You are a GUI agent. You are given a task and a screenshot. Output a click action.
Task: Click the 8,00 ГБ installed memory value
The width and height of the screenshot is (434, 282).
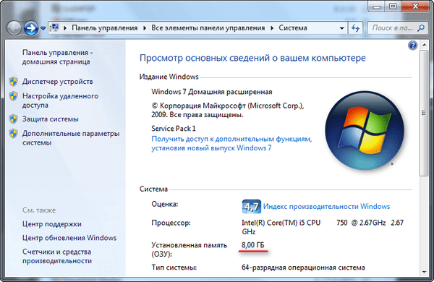pos(253,245)
